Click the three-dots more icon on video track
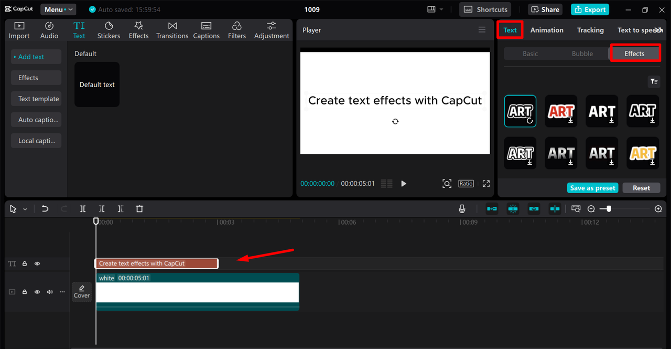 coord(62,292)
